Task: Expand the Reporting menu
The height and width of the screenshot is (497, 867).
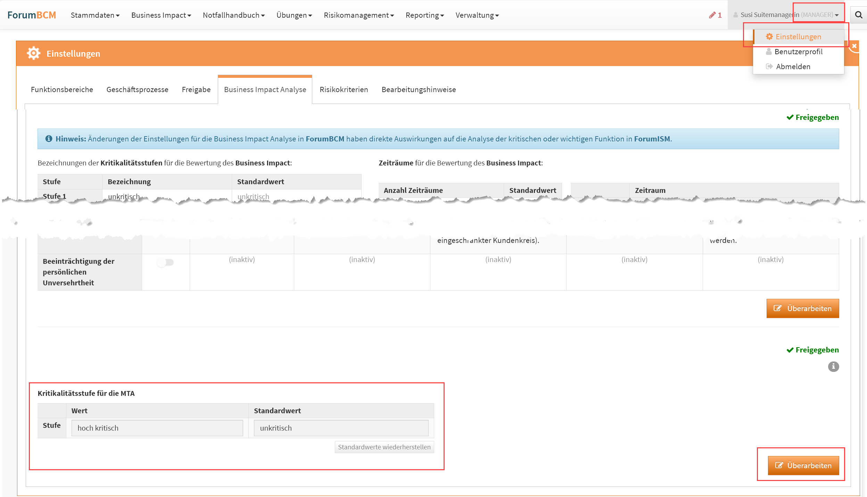Action: click(424, 15)
